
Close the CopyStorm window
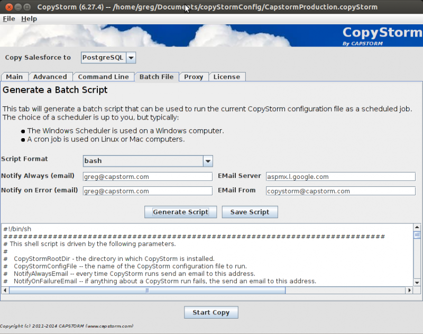(9, 7)
